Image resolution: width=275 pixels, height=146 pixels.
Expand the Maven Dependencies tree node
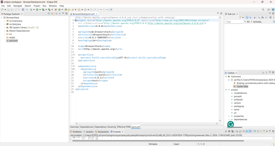pos(5,31)
